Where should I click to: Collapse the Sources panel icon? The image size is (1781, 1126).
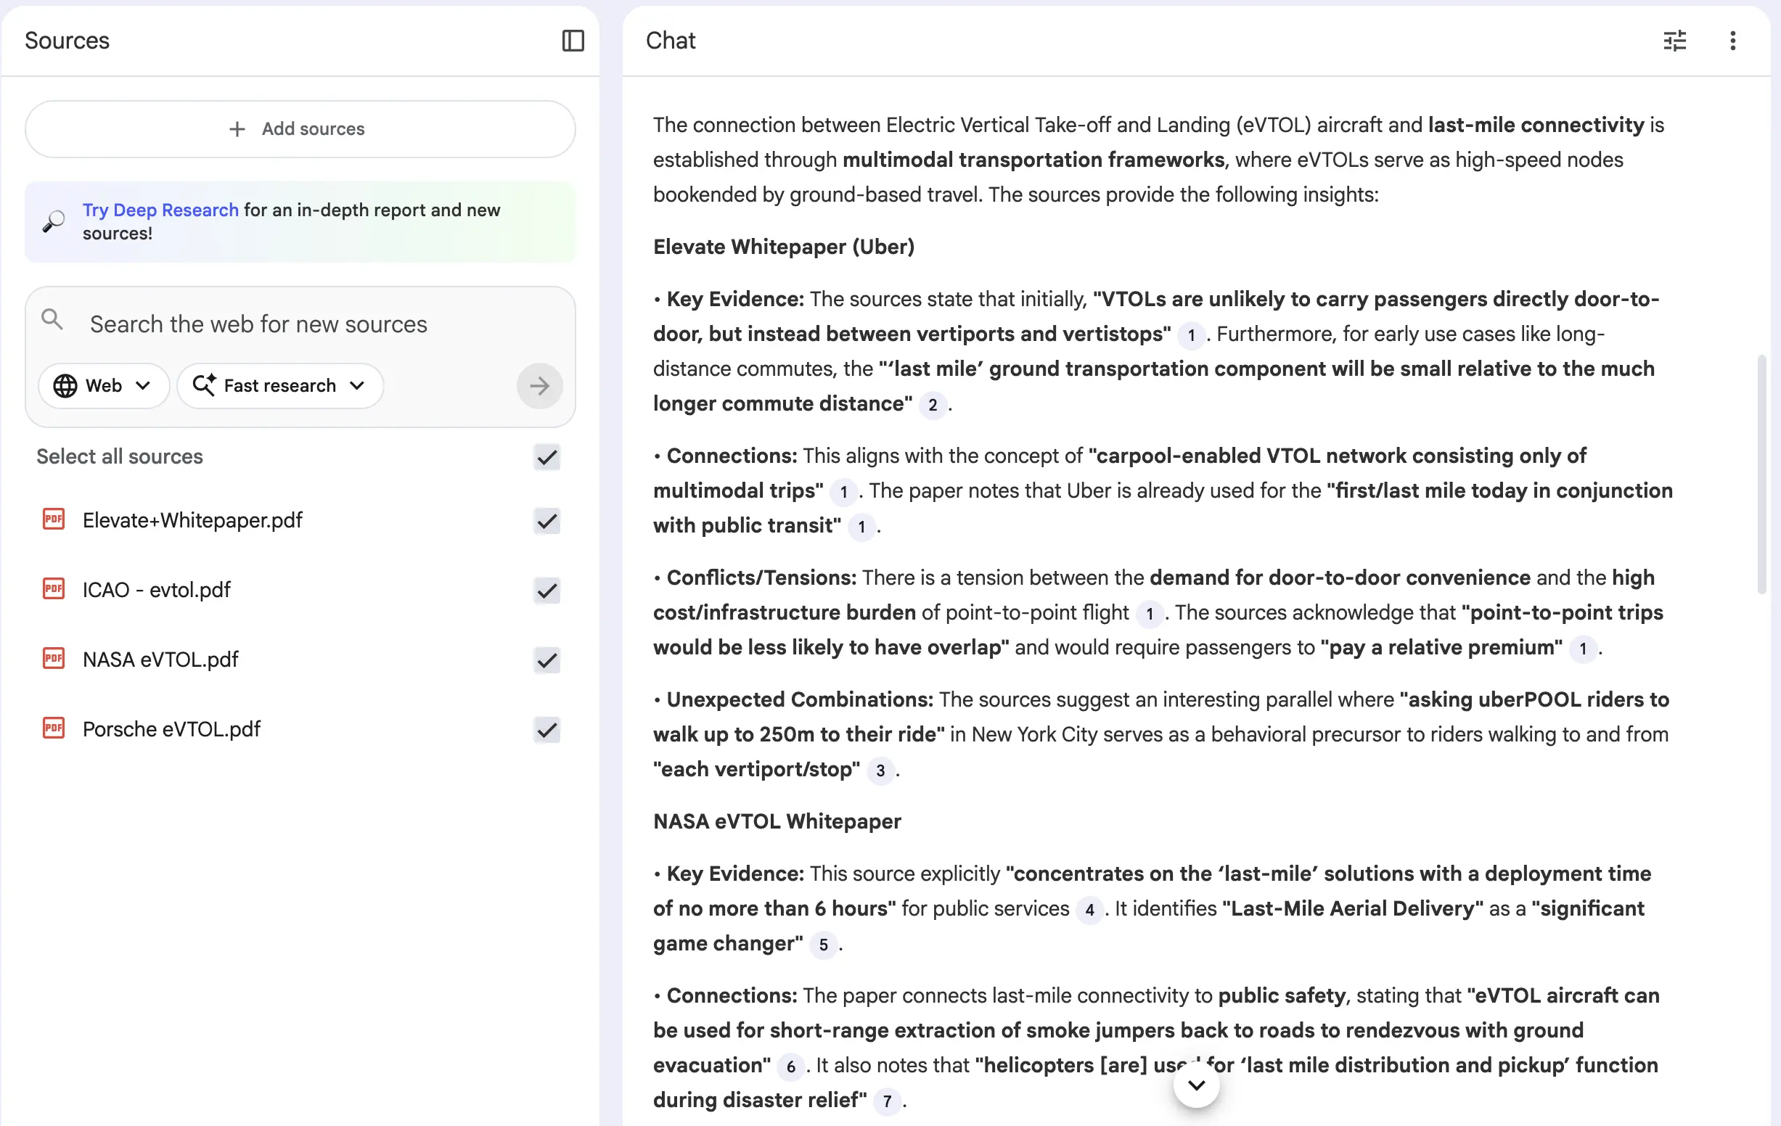tap(573, 41)
